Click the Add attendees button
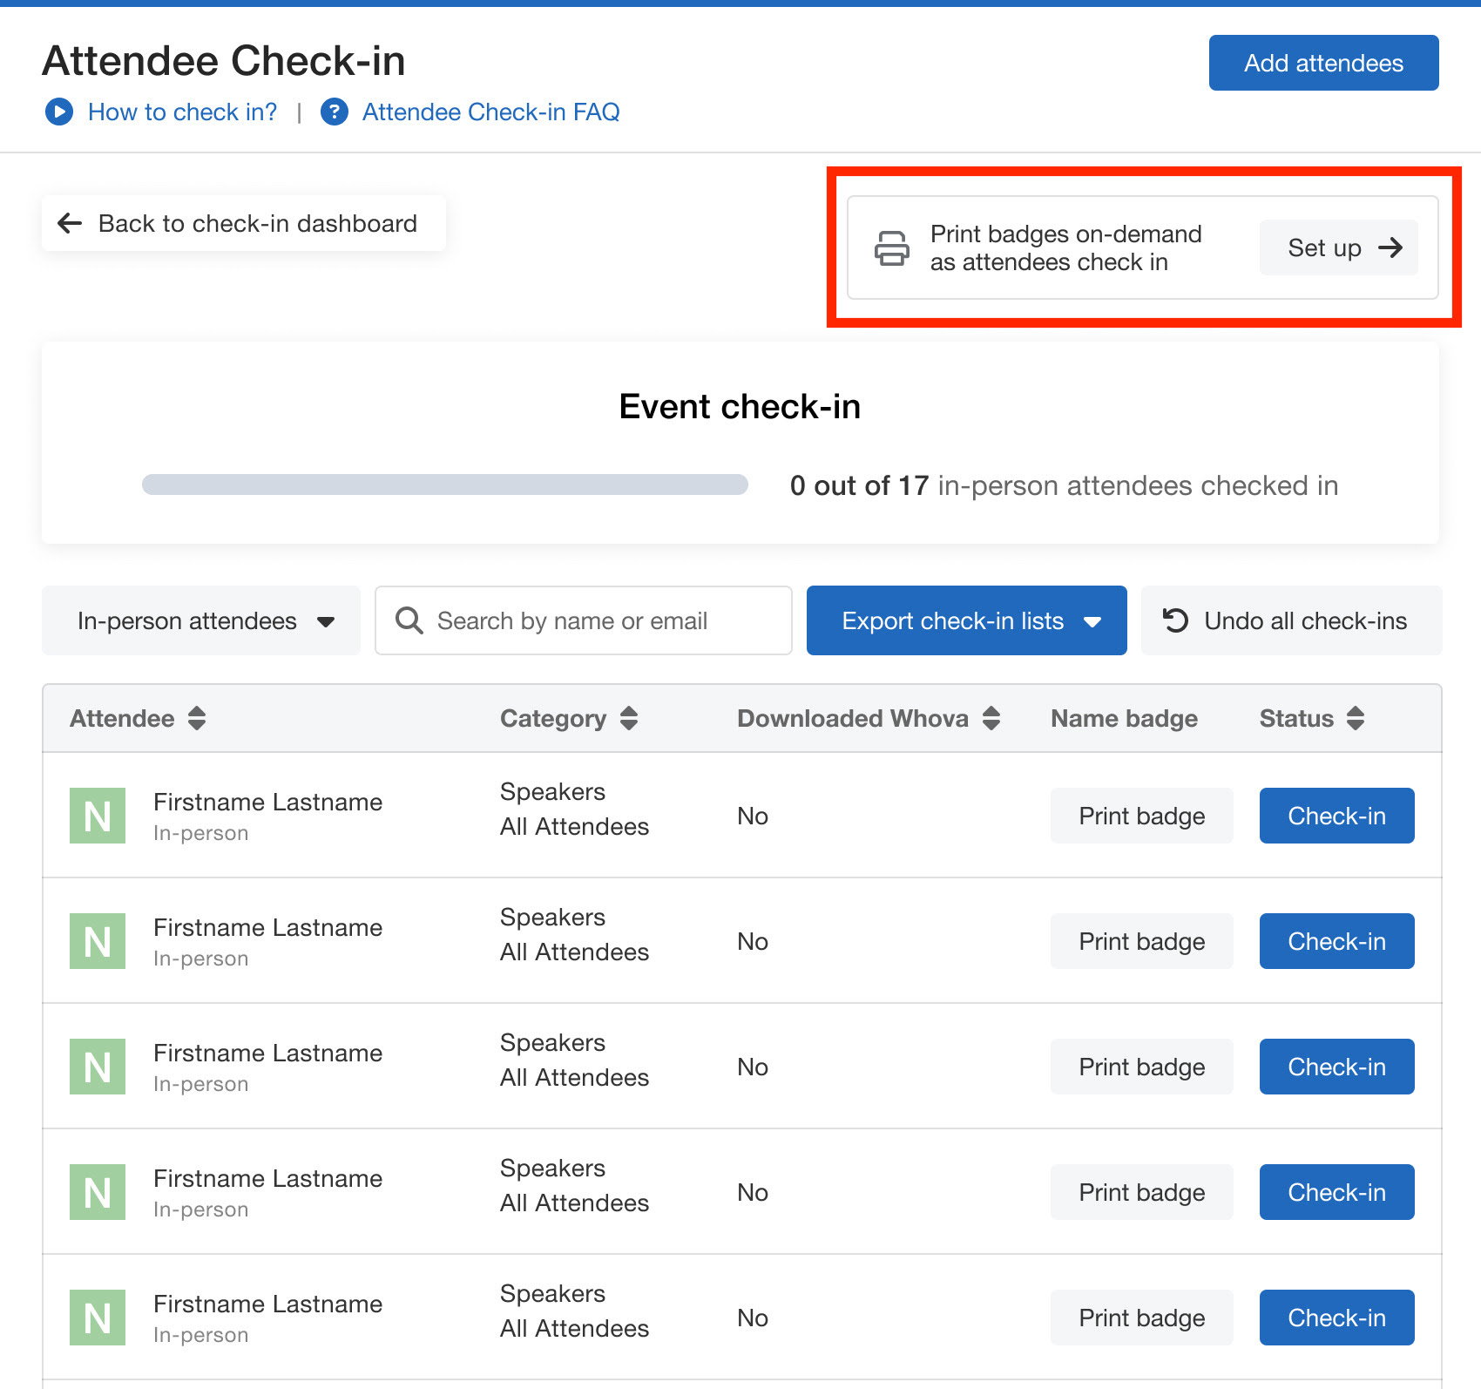Screen dimensions: 1481x1389 [1322, 62]
